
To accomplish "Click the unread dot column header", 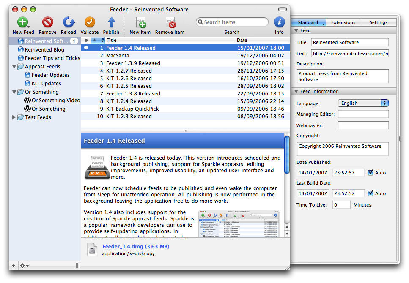I will click(x=86, y=40).
